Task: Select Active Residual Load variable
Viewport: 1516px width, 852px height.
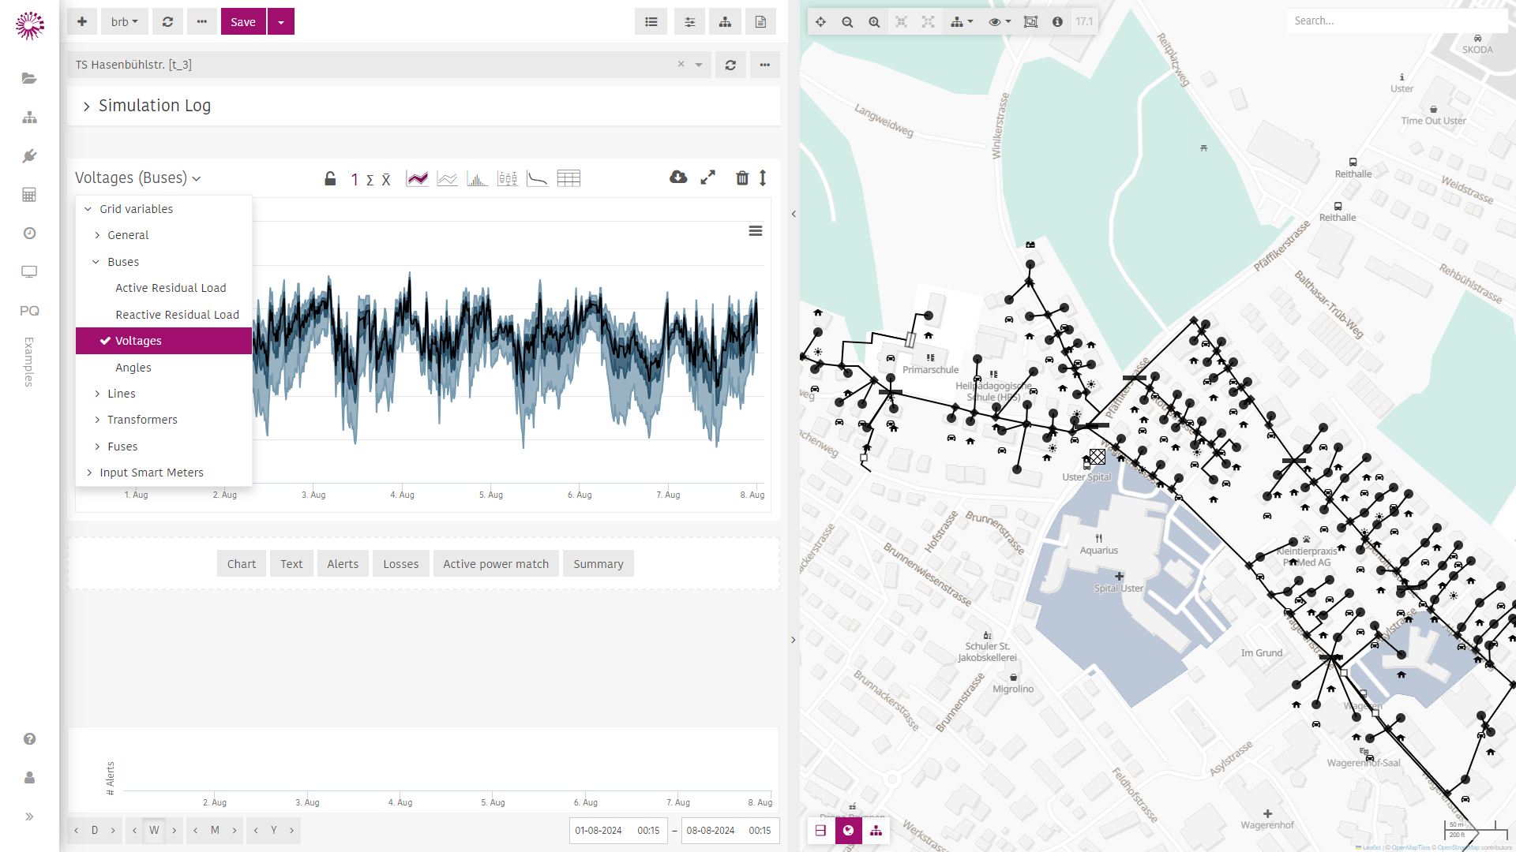Action: (171, 288)
